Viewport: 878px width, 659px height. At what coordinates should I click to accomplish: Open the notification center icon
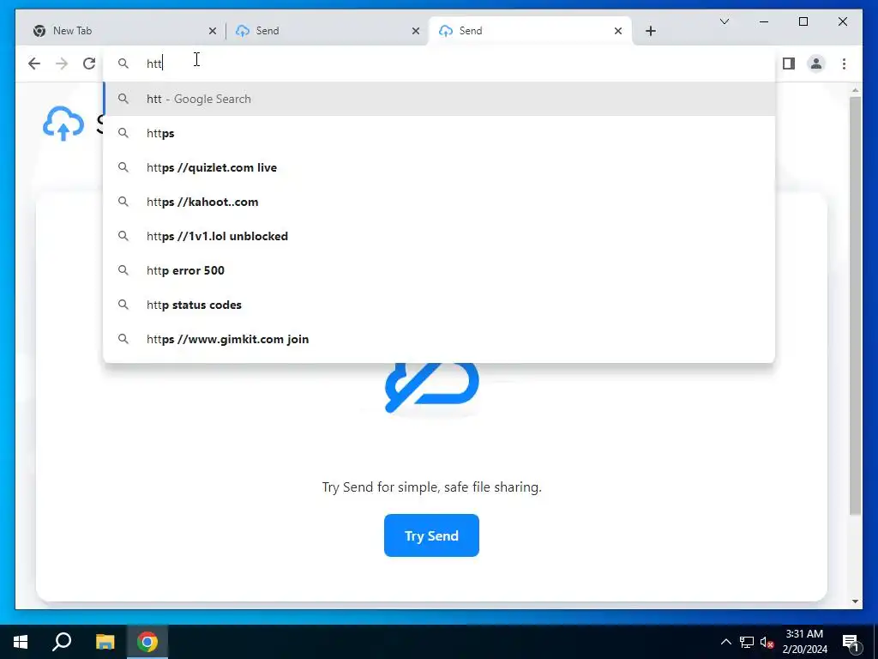point(851,642)
